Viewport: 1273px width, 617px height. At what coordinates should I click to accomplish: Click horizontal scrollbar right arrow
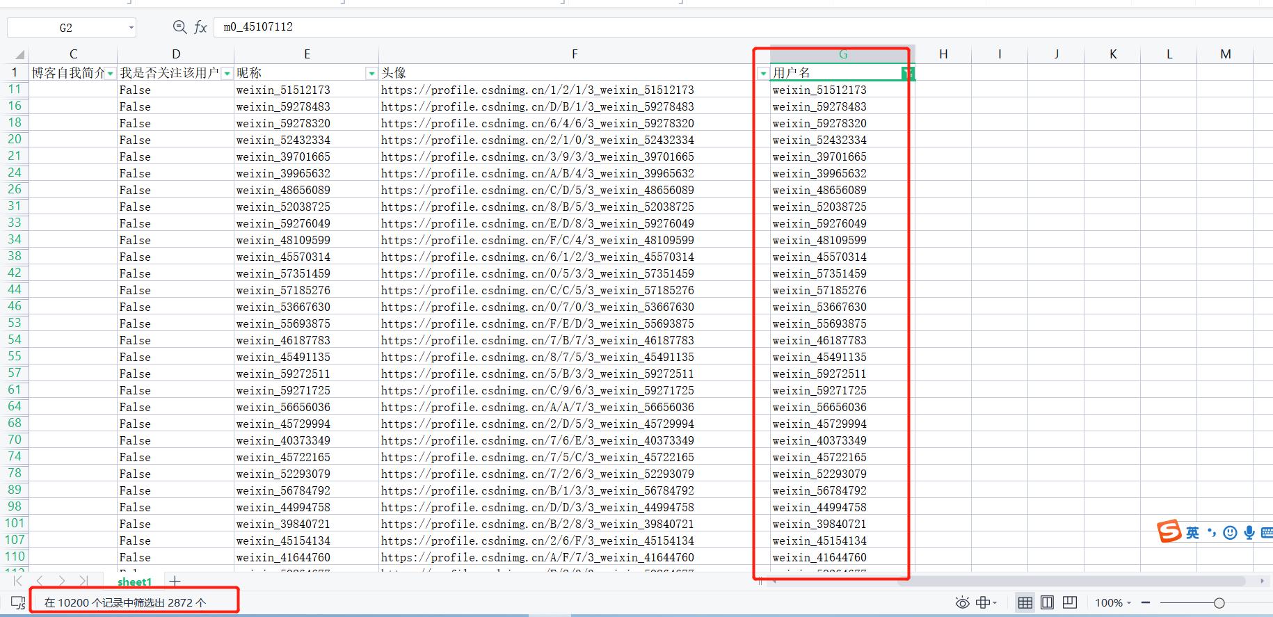(1262, 581)
